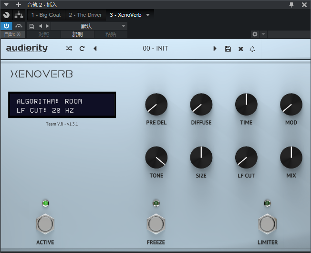Switch to 2 - The Driver tab
Image resolution: width=311 pixels, height=253 pixels.
coord(85,15)
